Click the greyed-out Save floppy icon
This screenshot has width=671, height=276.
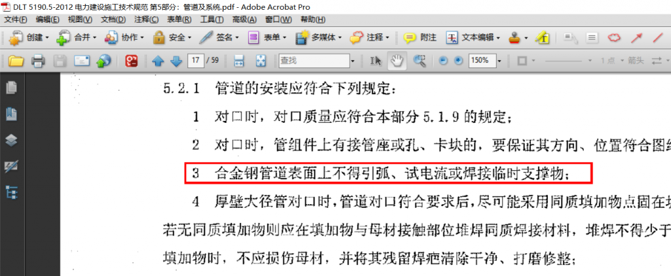coord(60,61)
